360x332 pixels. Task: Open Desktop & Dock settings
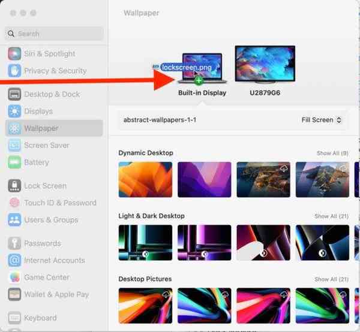point(52,94)
